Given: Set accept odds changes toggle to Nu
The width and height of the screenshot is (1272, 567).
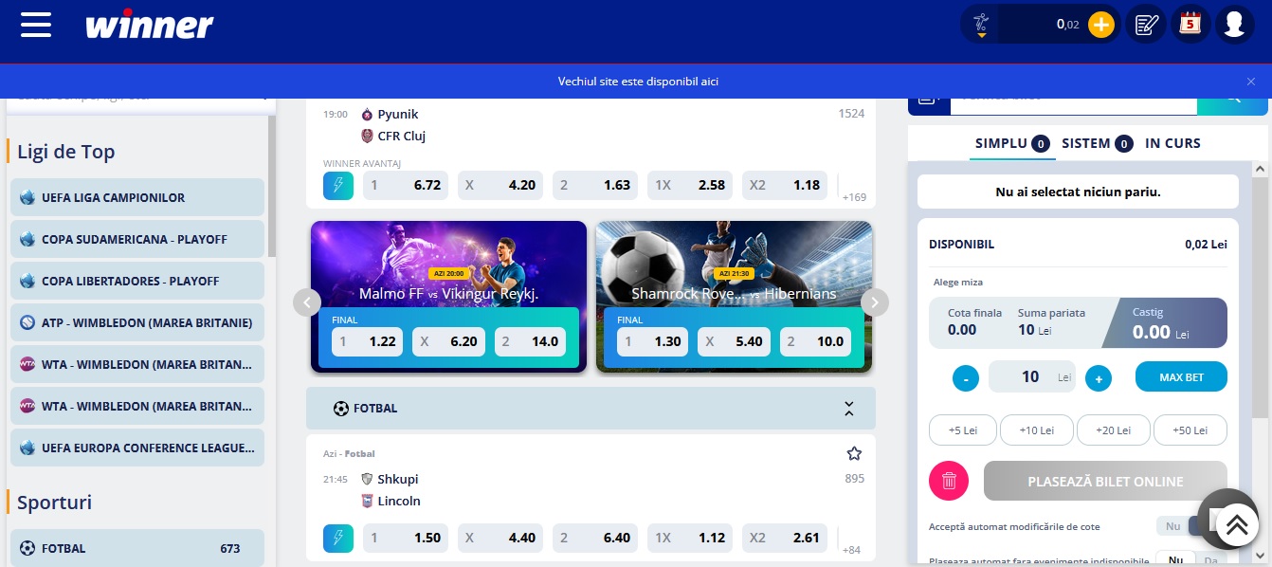Looking at the screenshot, I should point(1172,526).
